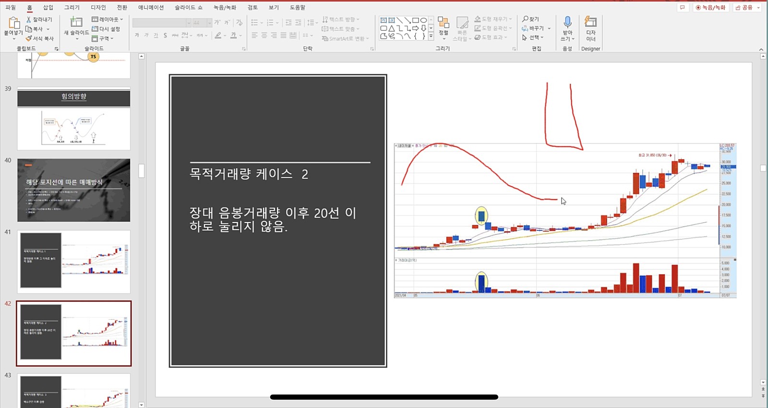Activate Format Painter (서식 복사)
Viewport: 768px width, 408px height.
pos(40,38)
